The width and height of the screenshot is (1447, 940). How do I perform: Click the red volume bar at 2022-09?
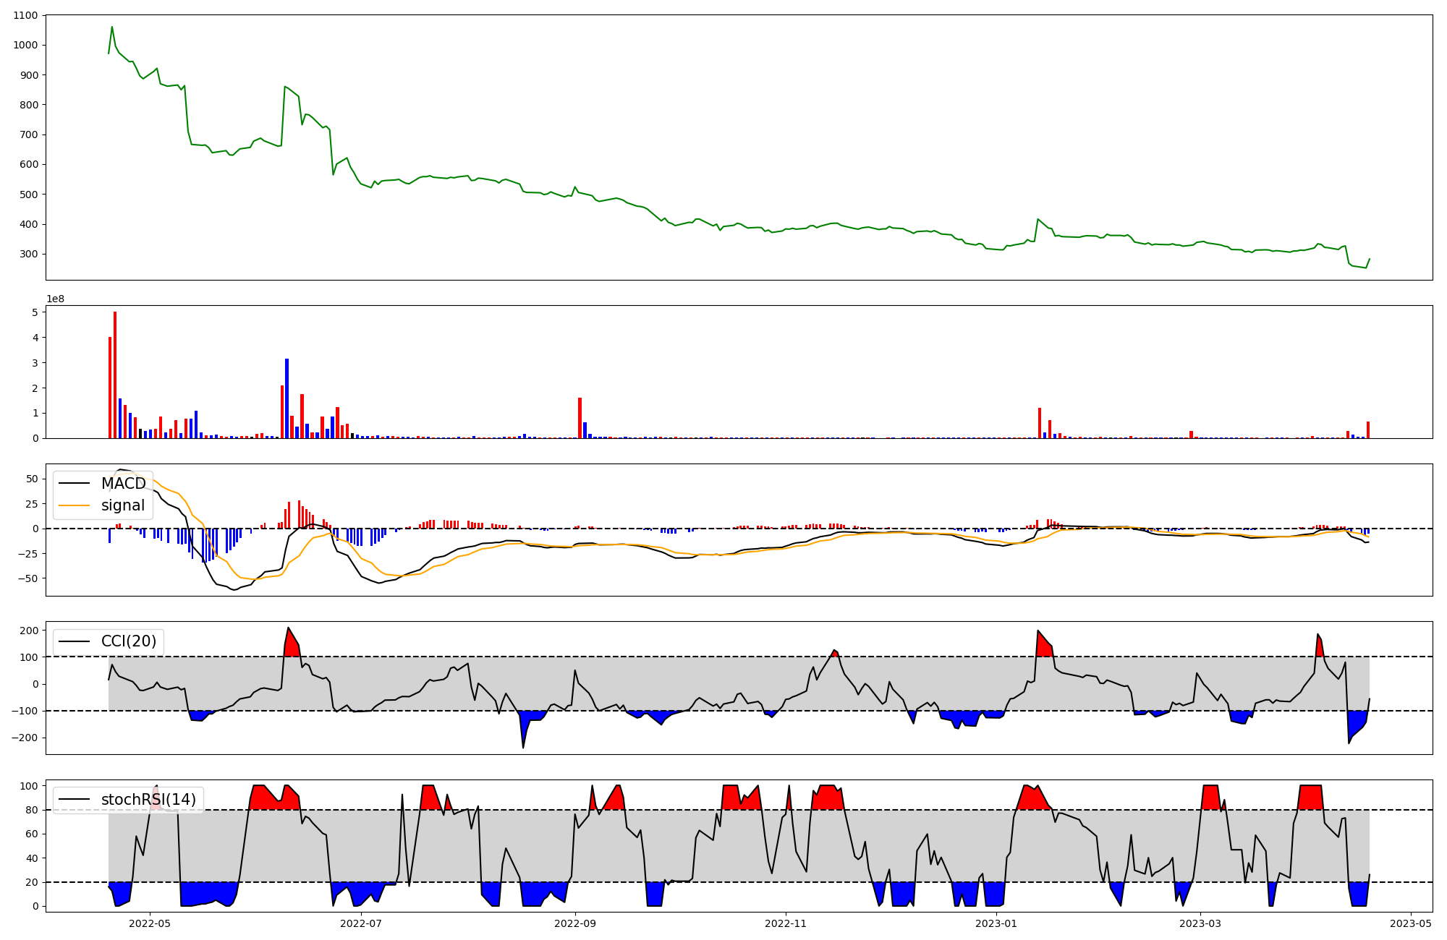point(580,417)
